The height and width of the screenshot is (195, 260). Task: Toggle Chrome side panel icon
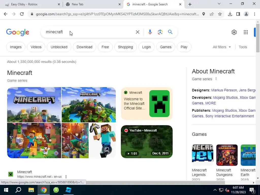(x=238, y=14)
